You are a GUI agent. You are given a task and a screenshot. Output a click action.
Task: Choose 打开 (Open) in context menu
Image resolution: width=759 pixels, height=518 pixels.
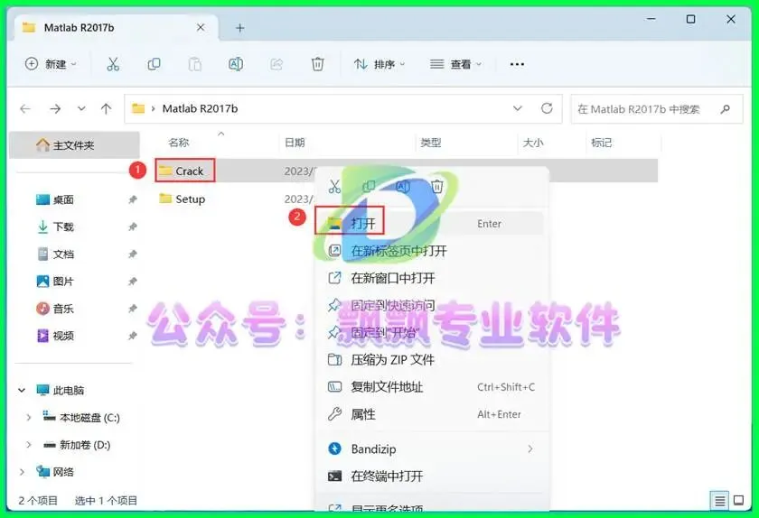429,224
